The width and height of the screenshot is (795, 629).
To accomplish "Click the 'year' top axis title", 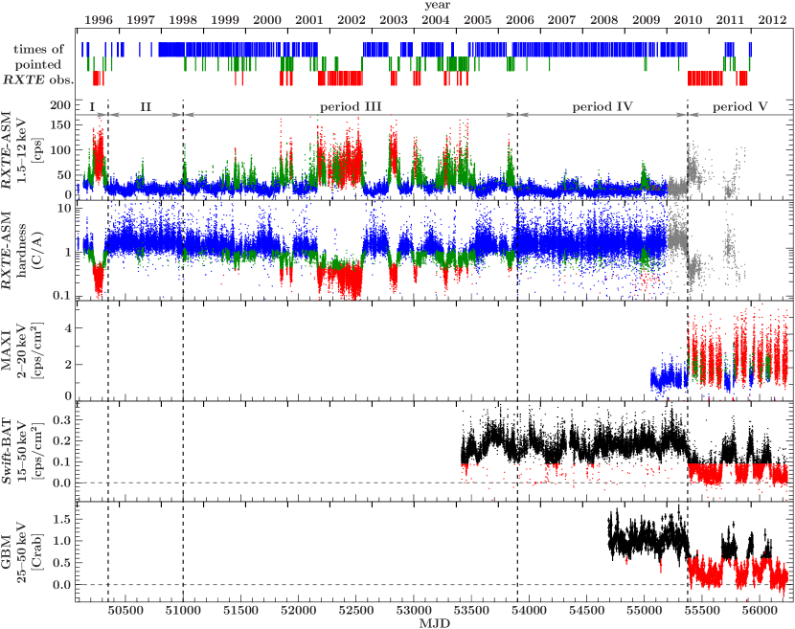I will pos(438,5).
